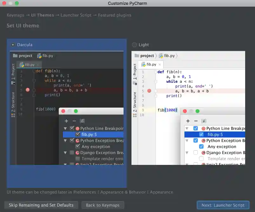Click the remove breakpoint minus icon
255x212 pixels.
pos(74,121)
